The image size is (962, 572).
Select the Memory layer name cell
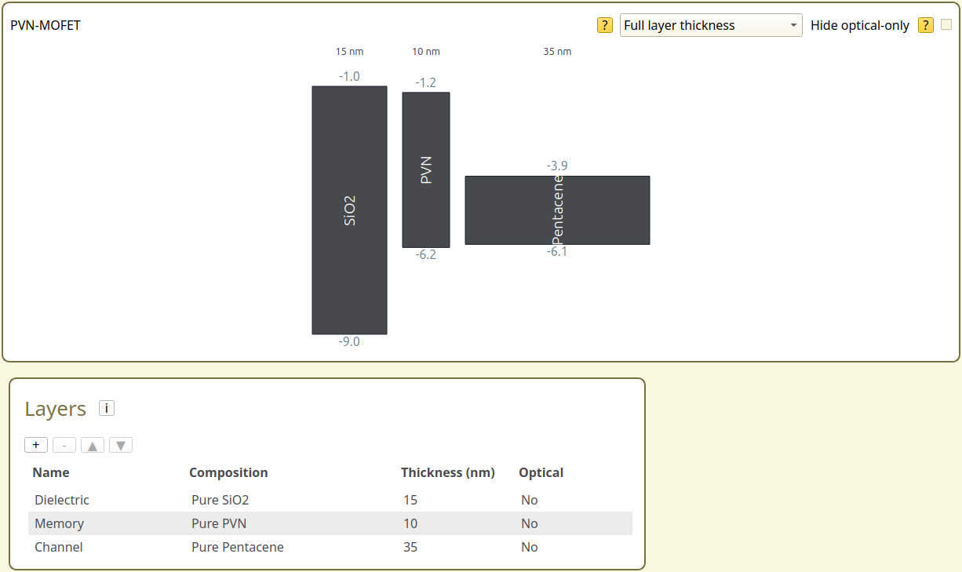(x=60, y=523)
